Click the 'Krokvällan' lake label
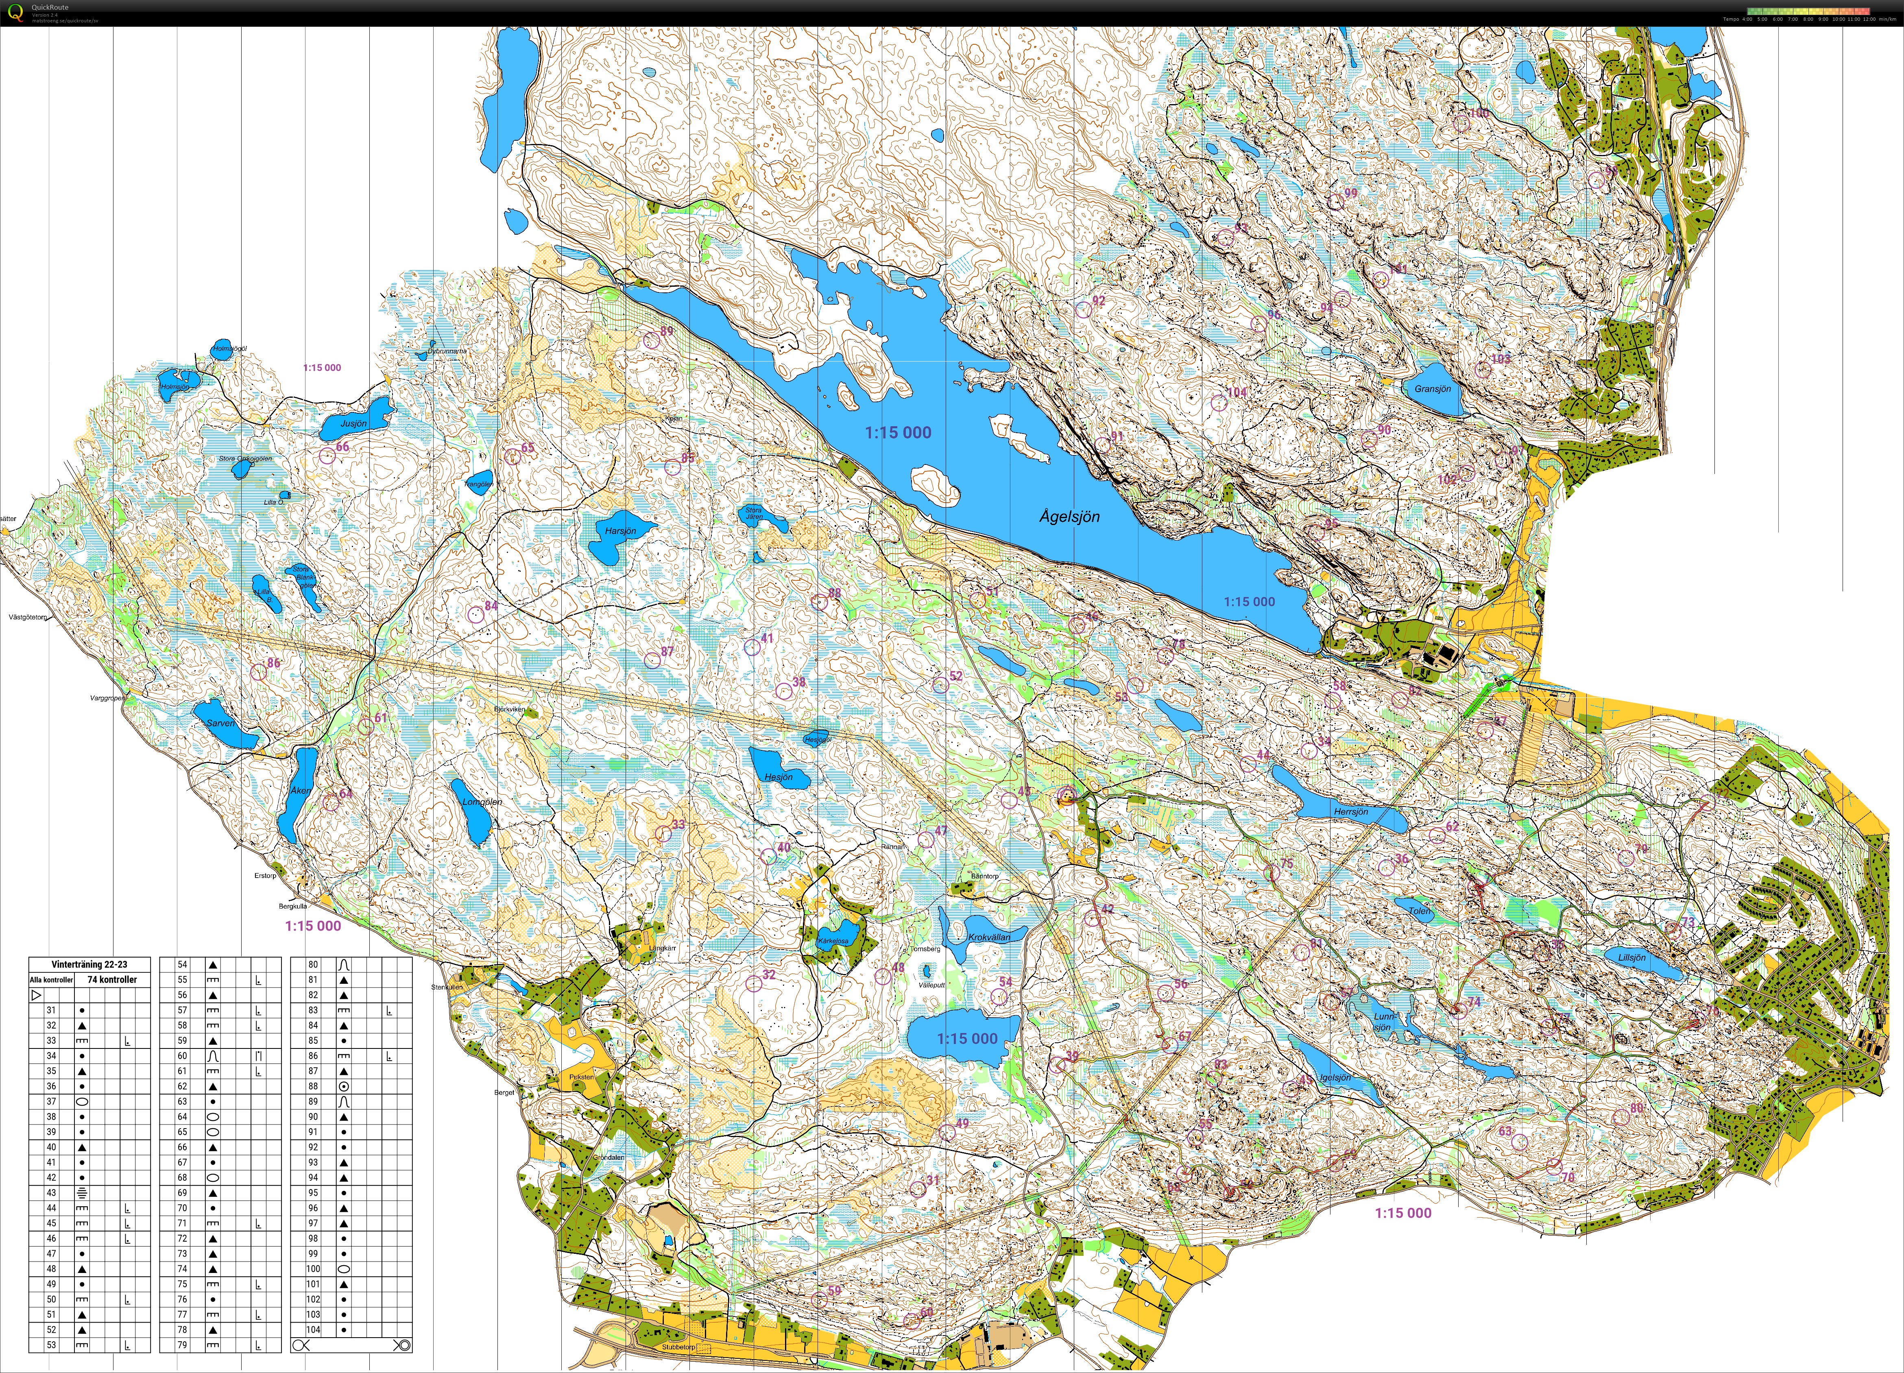The width and height of the screenshot is (1904, 1373). point(989,937)
